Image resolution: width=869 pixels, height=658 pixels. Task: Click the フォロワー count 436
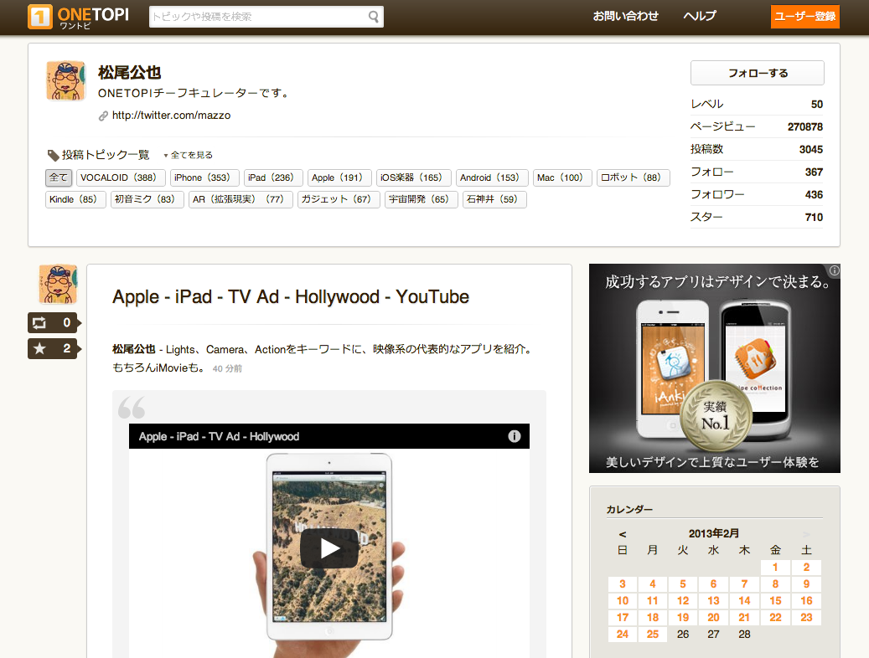814,195
